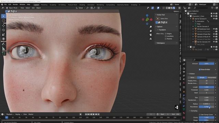219x123 pixels.
Task: Open the Object orange square properties tab
Action: [184, 92]
